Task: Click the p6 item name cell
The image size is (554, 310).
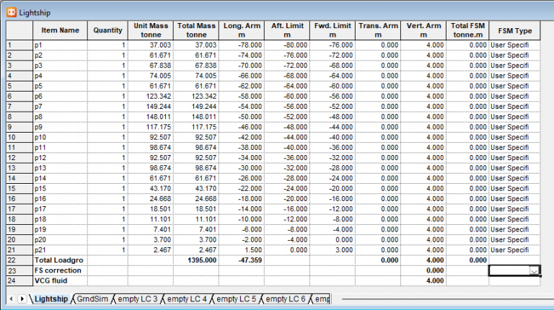Action: click(x=61, y=96)
